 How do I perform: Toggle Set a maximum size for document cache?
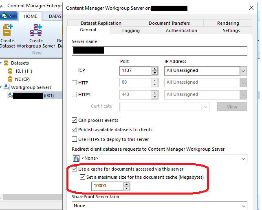[x=82, y=177]
